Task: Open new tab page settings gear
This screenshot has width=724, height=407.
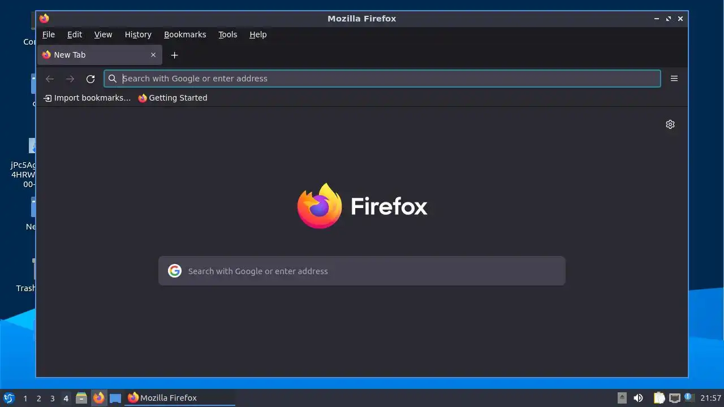Action: coord(670,124)
